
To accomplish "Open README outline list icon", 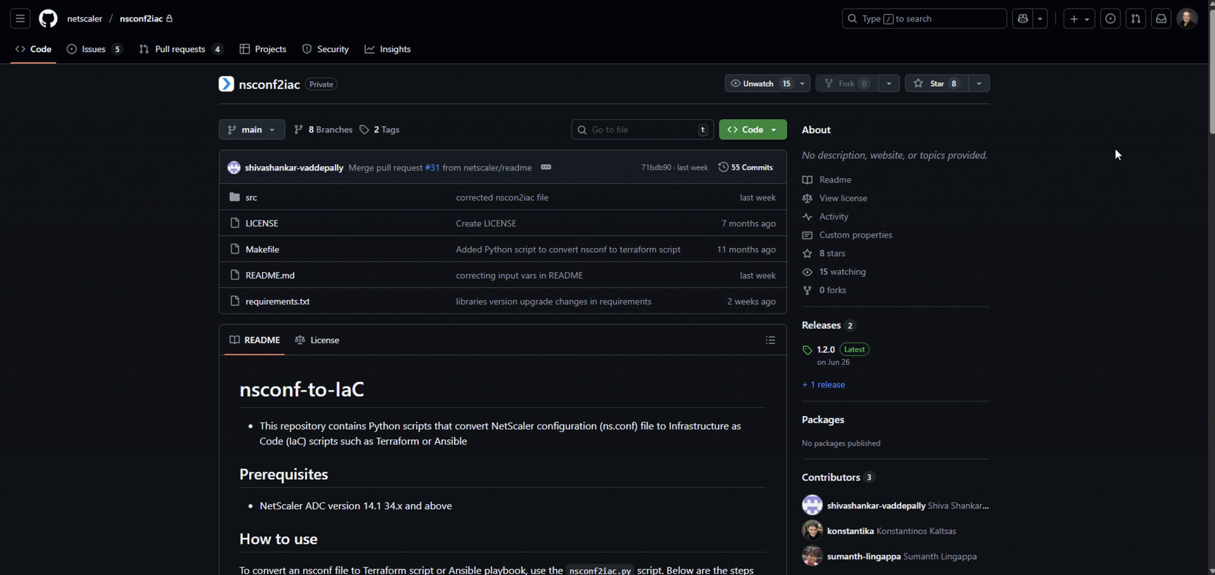I will [x=770, y=340].
